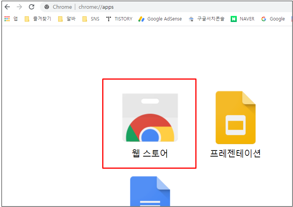Open the NAVER bookmark
The width and height of the screenshot is (293, 207).
[x=242, y=19]
